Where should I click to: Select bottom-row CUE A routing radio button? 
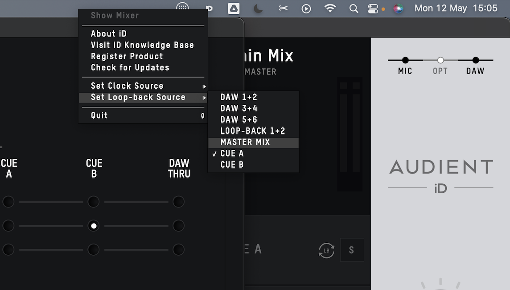pos(8,250)
